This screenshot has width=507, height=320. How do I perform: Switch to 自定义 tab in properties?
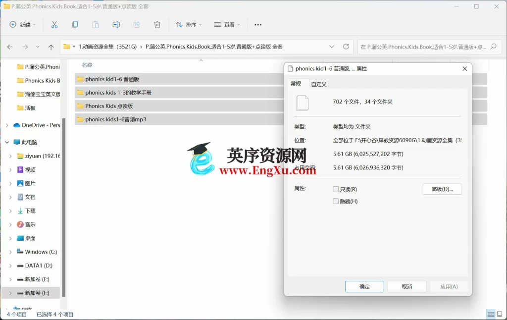[319, 84]
